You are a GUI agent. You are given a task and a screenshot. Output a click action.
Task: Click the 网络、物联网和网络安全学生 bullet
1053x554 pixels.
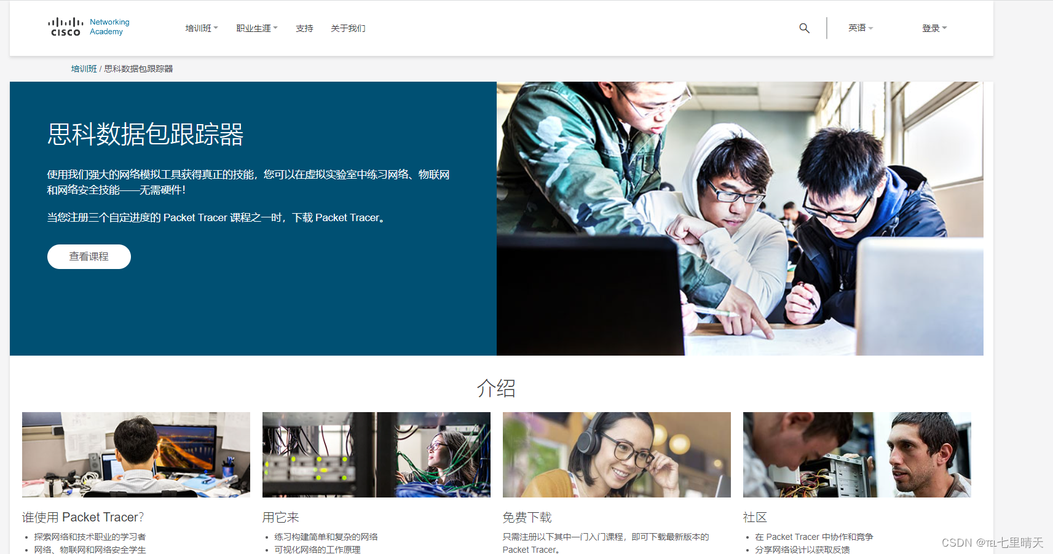tap(90, 549)
